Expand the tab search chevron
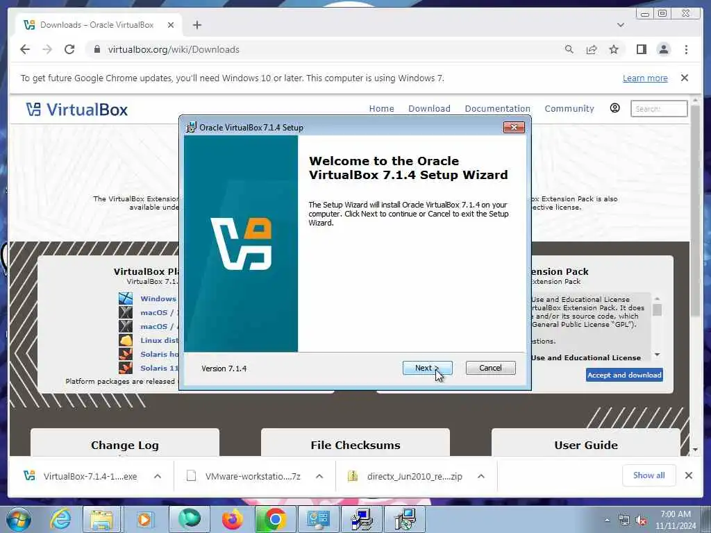This screenshot has width=711, height=533. point(621,25)
